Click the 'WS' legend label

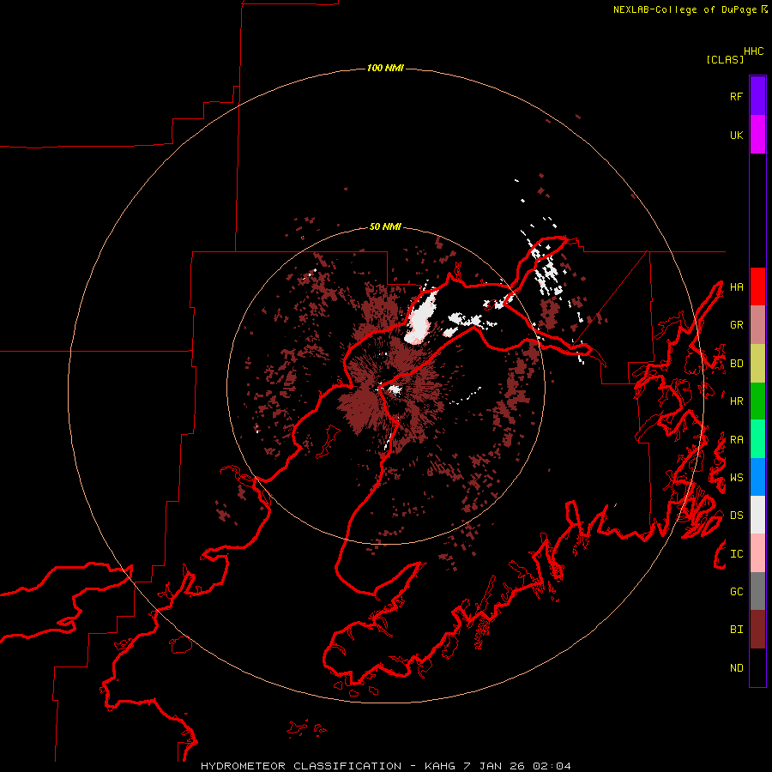click(x=736, y=477)
